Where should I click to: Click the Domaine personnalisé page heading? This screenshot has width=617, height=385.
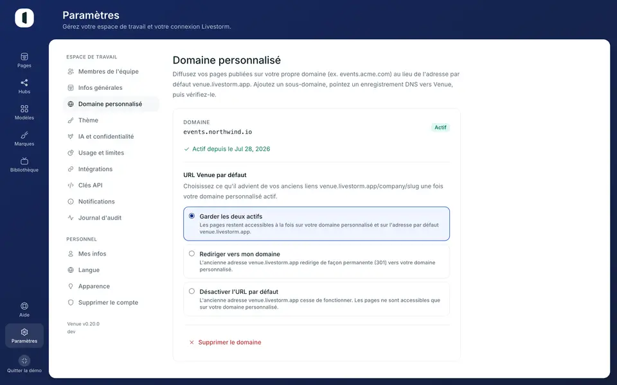[227, 60]
